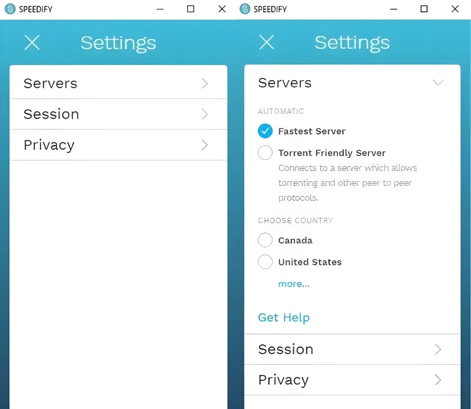This screenshot has width=471, height=409.
Task: Collapse the Servers section in the right window
Action: (x=438, y=82)
